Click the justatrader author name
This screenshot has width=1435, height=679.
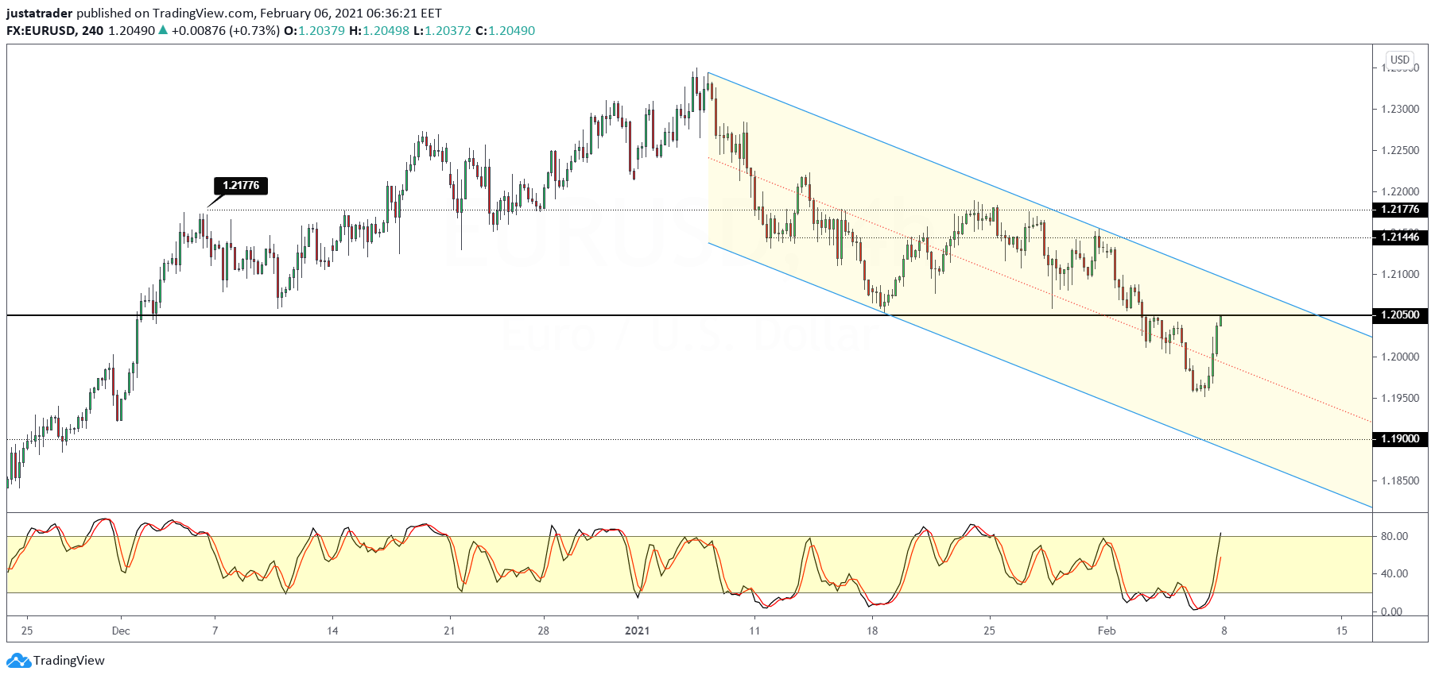(40, 14)
